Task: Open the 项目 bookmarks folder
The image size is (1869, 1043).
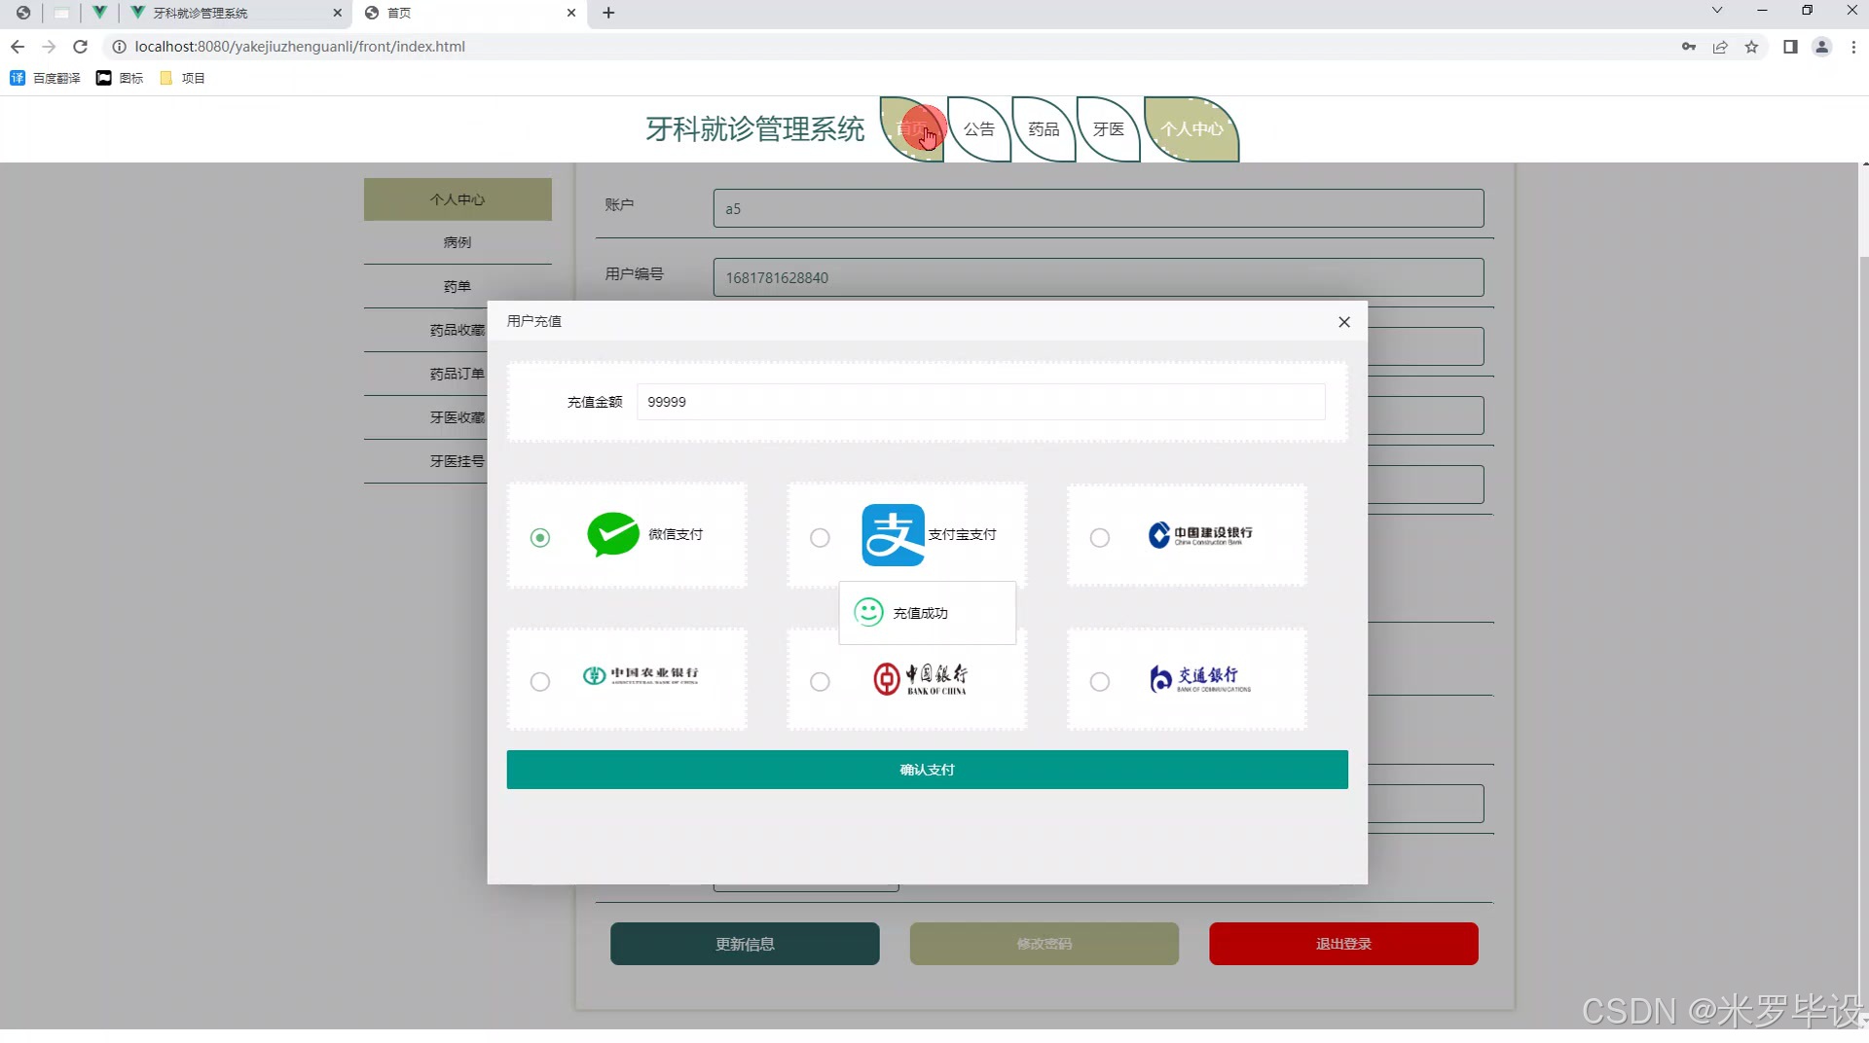Action: coord(182,78)
